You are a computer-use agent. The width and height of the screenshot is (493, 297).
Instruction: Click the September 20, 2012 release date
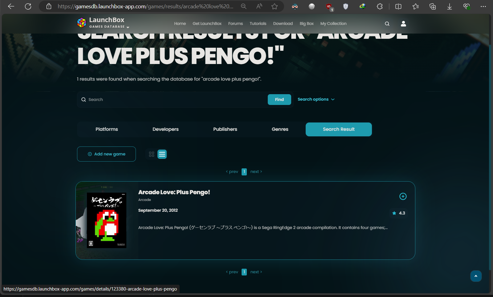[x=158, y=211]
